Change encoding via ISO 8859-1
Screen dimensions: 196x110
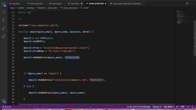169,107
